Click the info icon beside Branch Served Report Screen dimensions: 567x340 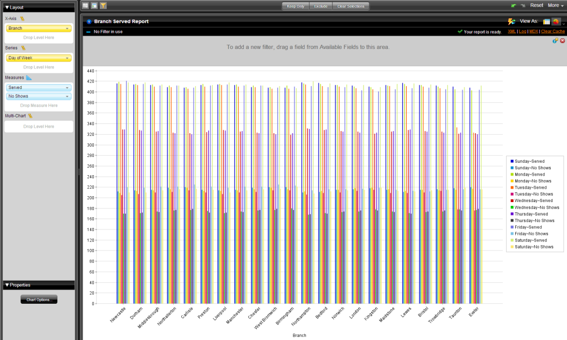point(88,22)
